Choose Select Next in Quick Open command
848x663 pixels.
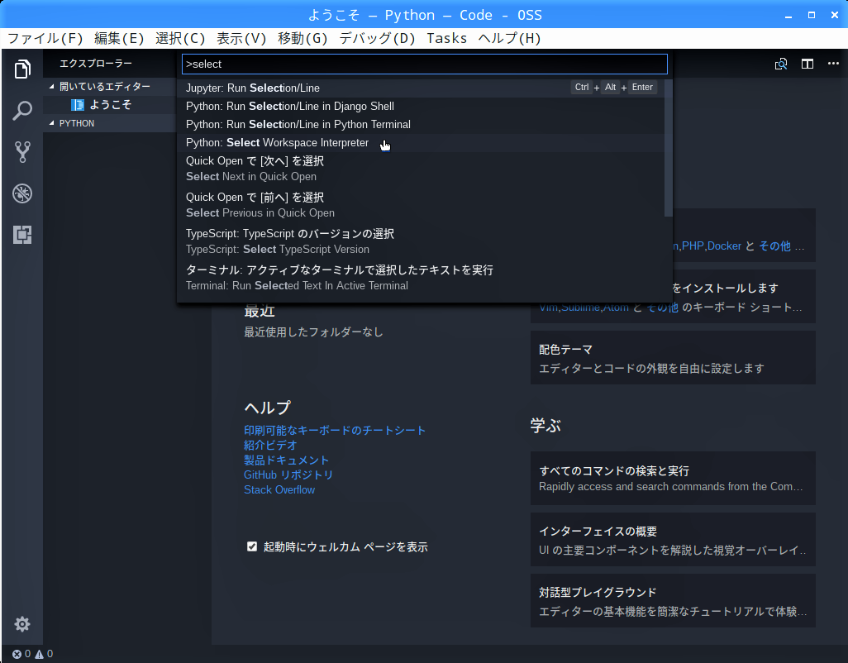coord(421,169)
